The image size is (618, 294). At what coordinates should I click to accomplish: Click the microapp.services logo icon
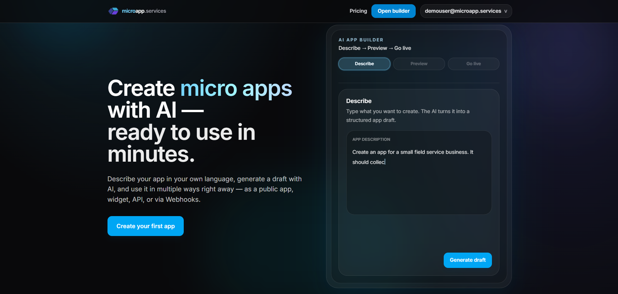tap(113, 11)
